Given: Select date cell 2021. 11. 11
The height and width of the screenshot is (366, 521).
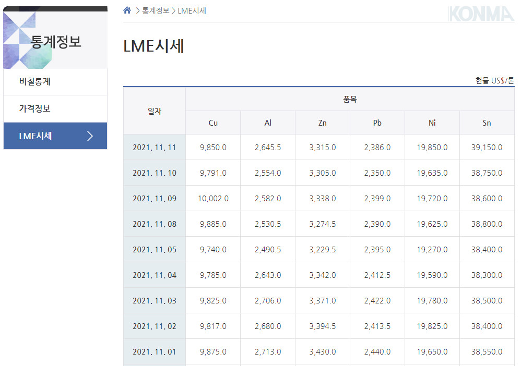Looking at the screenshot, I should 155,148.
